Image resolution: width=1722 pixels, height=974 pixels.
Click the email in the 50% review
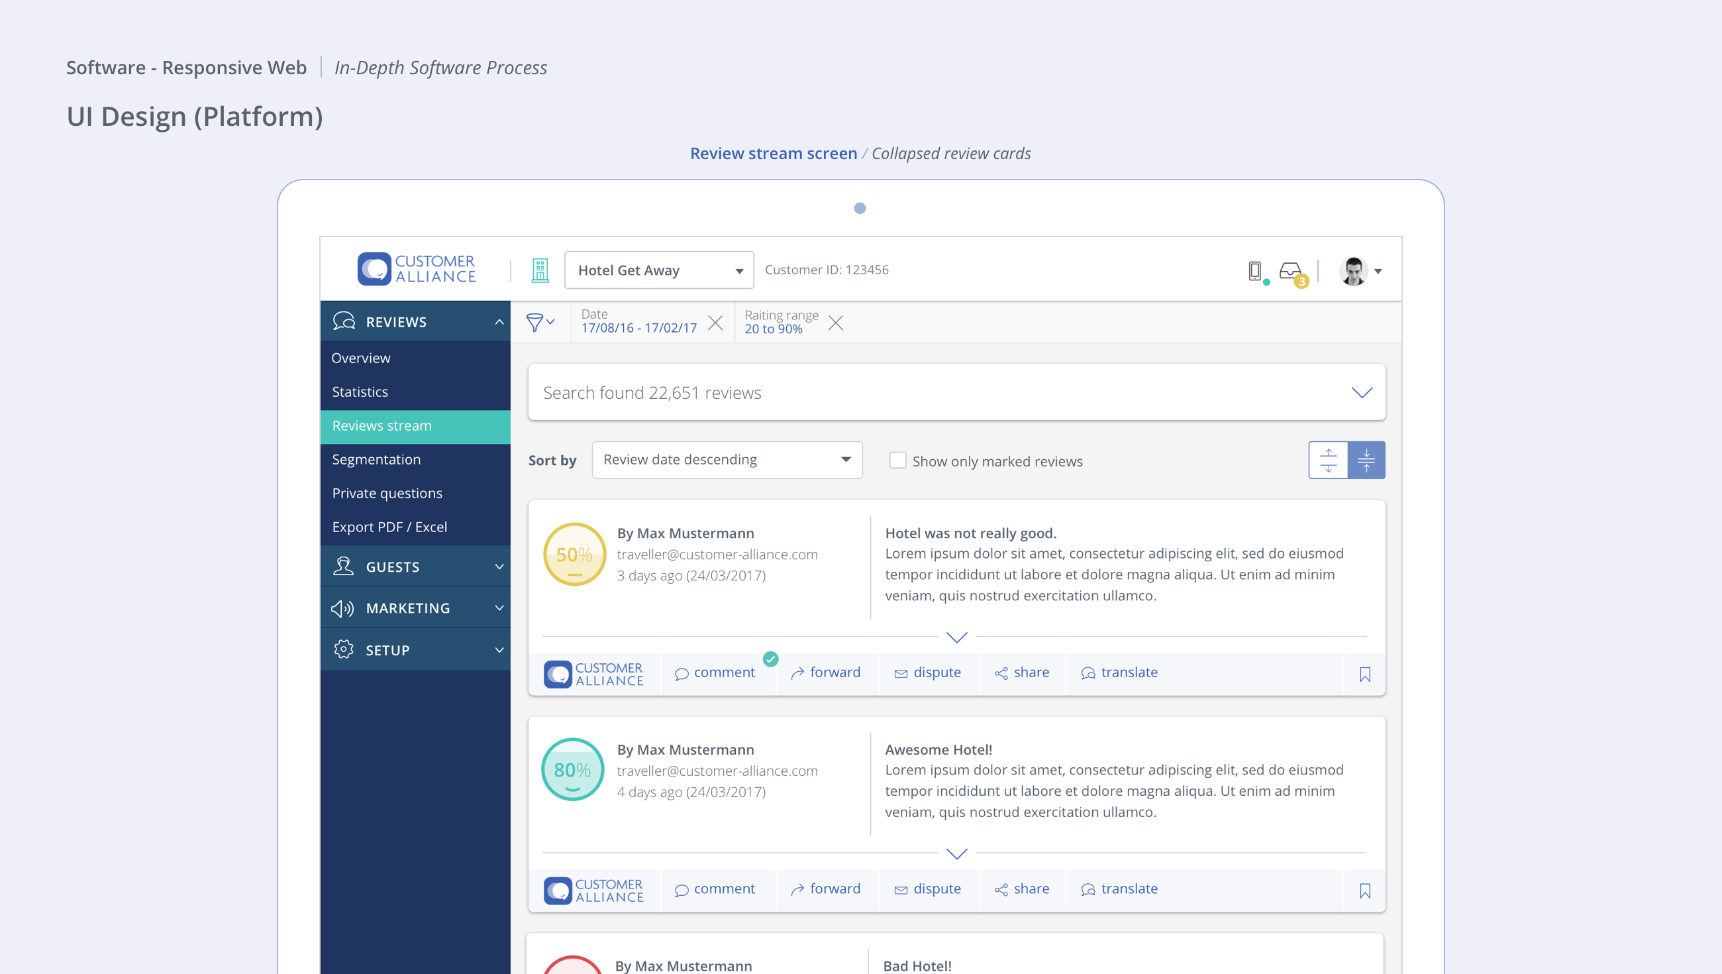[717, 555]
